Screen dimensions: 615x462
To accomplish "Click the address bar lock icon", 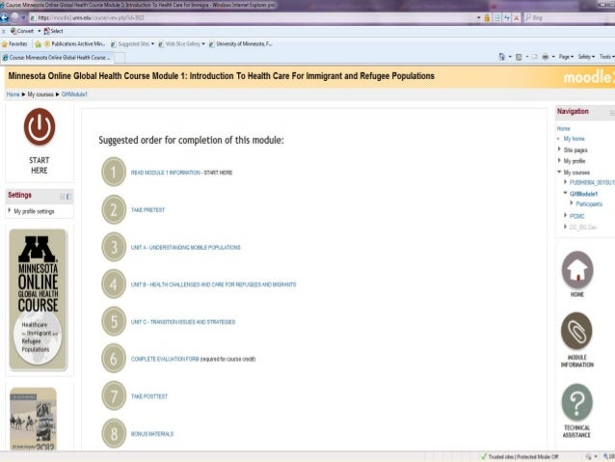I will point(487,17).
